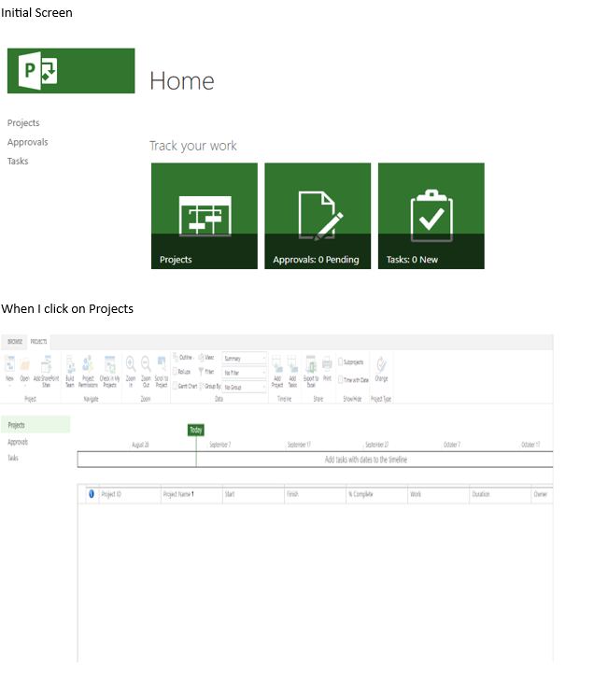Image resolution: width=594 pixels, height=680 pixels.
Task: Click the Today marker on timeline
Action: click(x=196, y=430)
